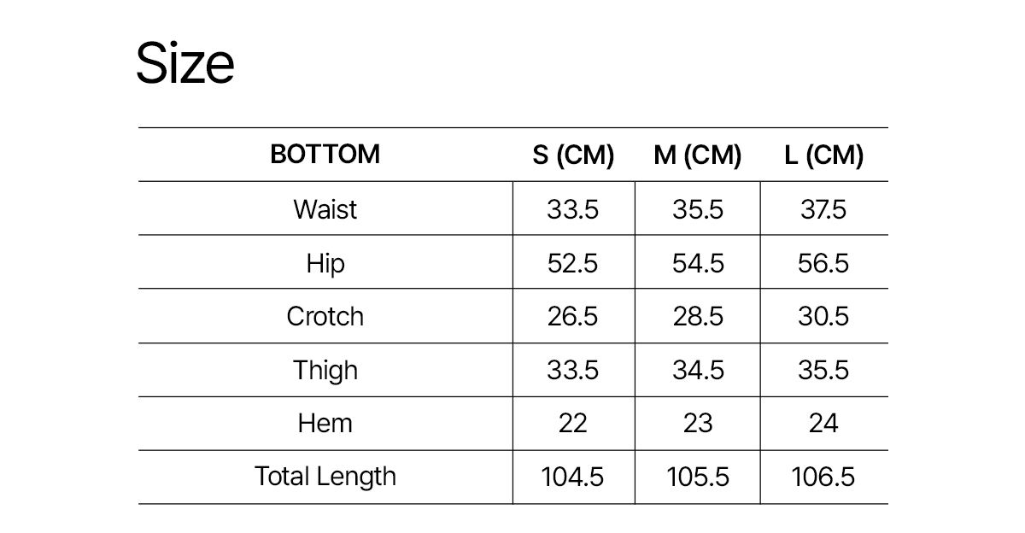Viewport: 1025px width, 533px height.
Task: Click the Waist row label
Action: (x=325, y=209)
